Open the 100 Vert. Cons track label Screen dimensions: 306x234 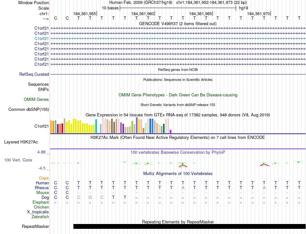(x=19, y=160)
